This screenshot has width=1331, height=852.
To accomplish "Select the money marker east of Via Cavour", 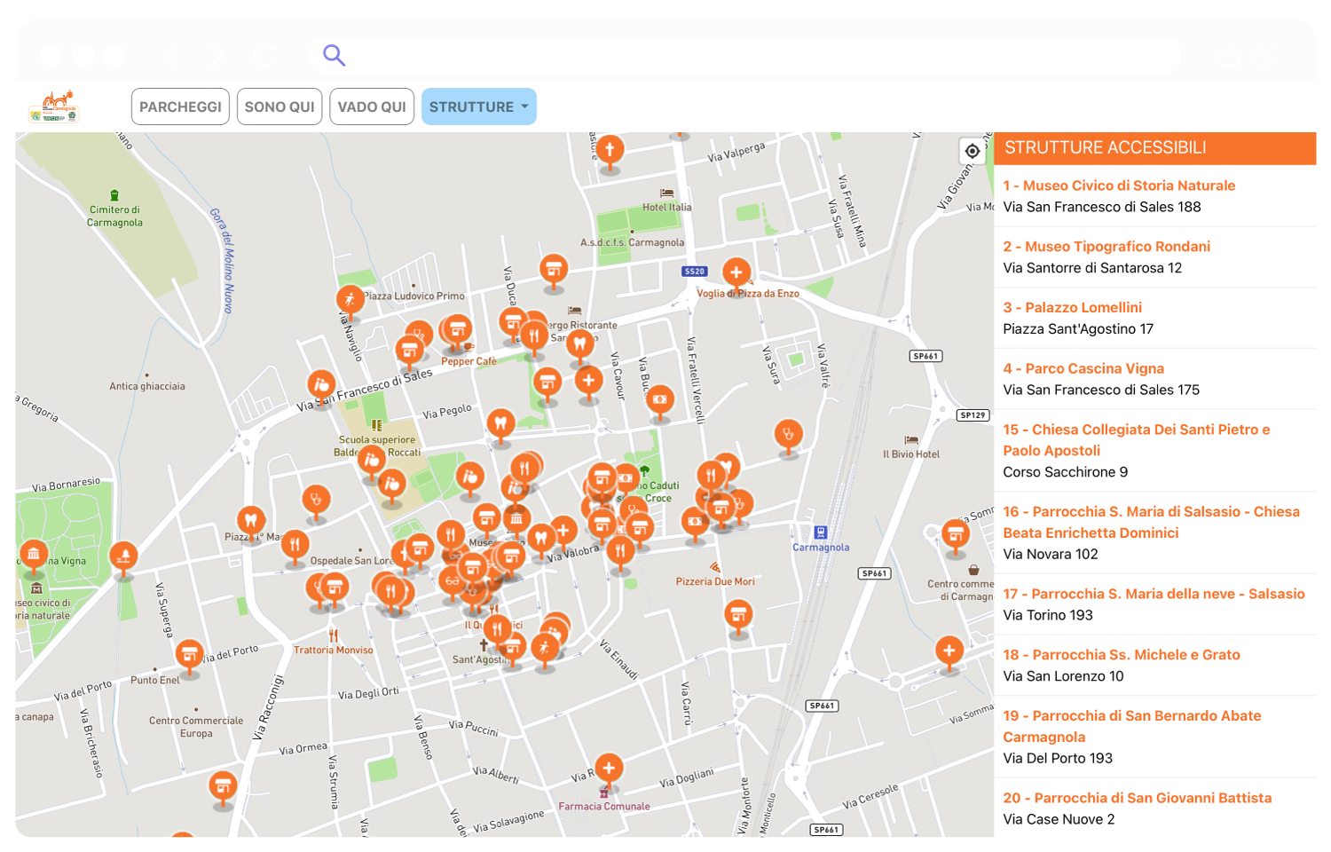I will point(659,401).
